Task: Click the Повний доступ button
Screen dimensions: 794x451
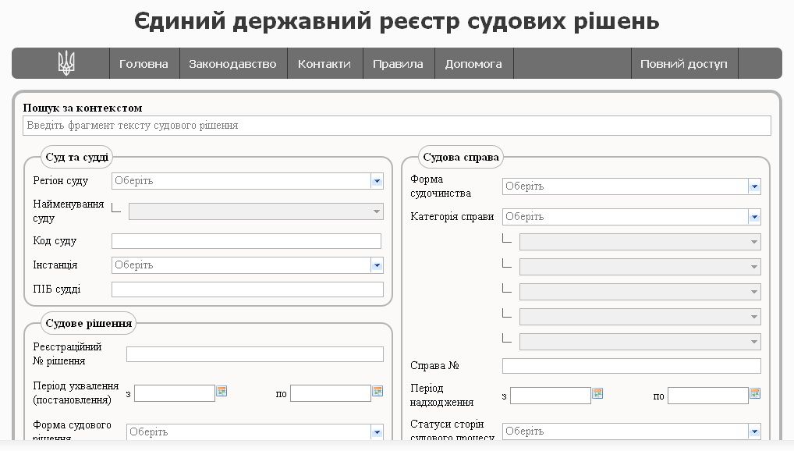Action: coord(683,64)
